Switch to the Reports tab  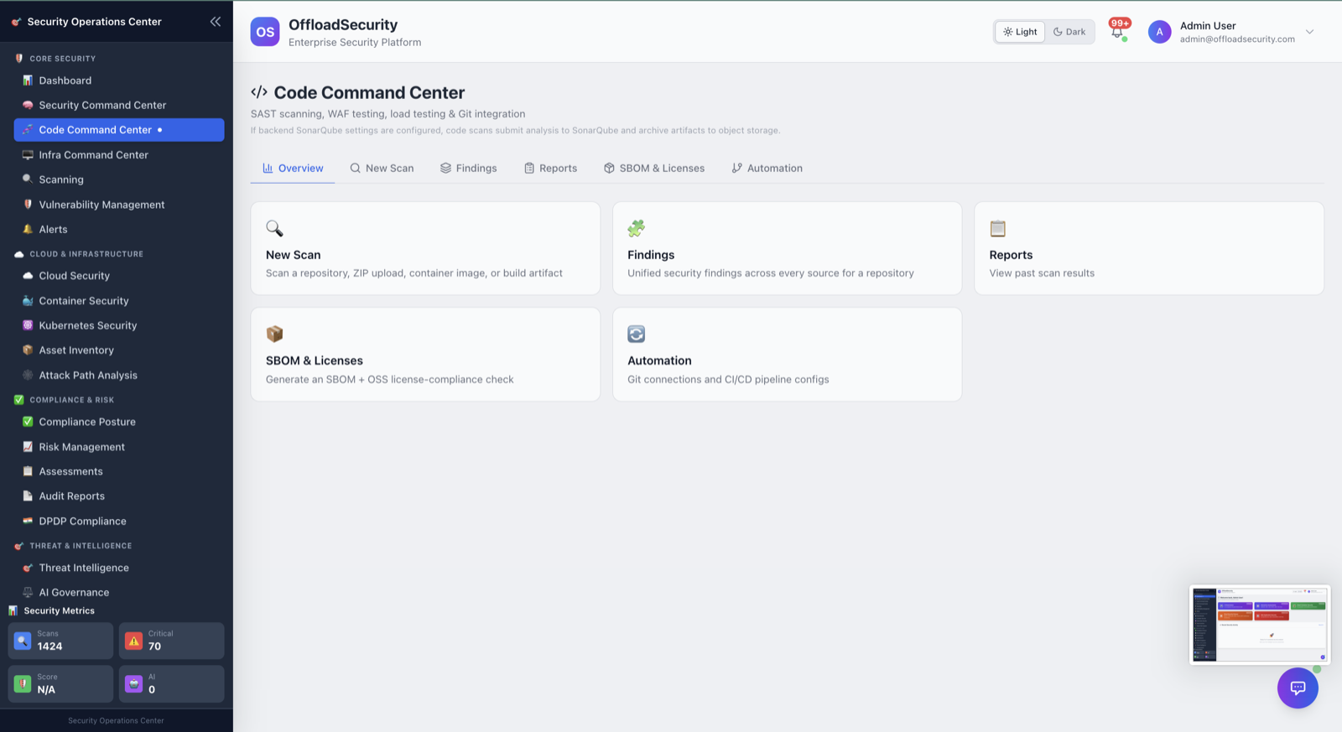pyautogui.click(x=550, y=169)
